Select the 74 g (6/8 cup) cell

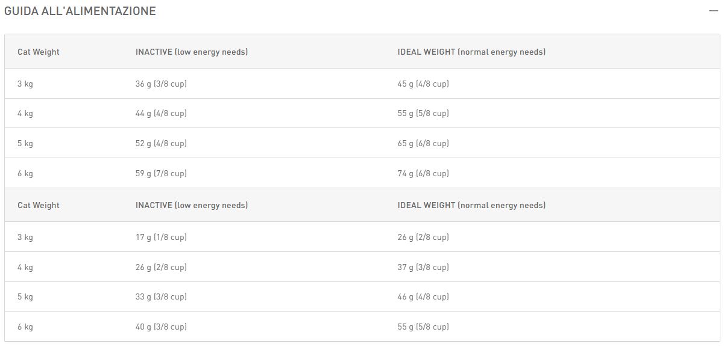click(x=423, y=173)
